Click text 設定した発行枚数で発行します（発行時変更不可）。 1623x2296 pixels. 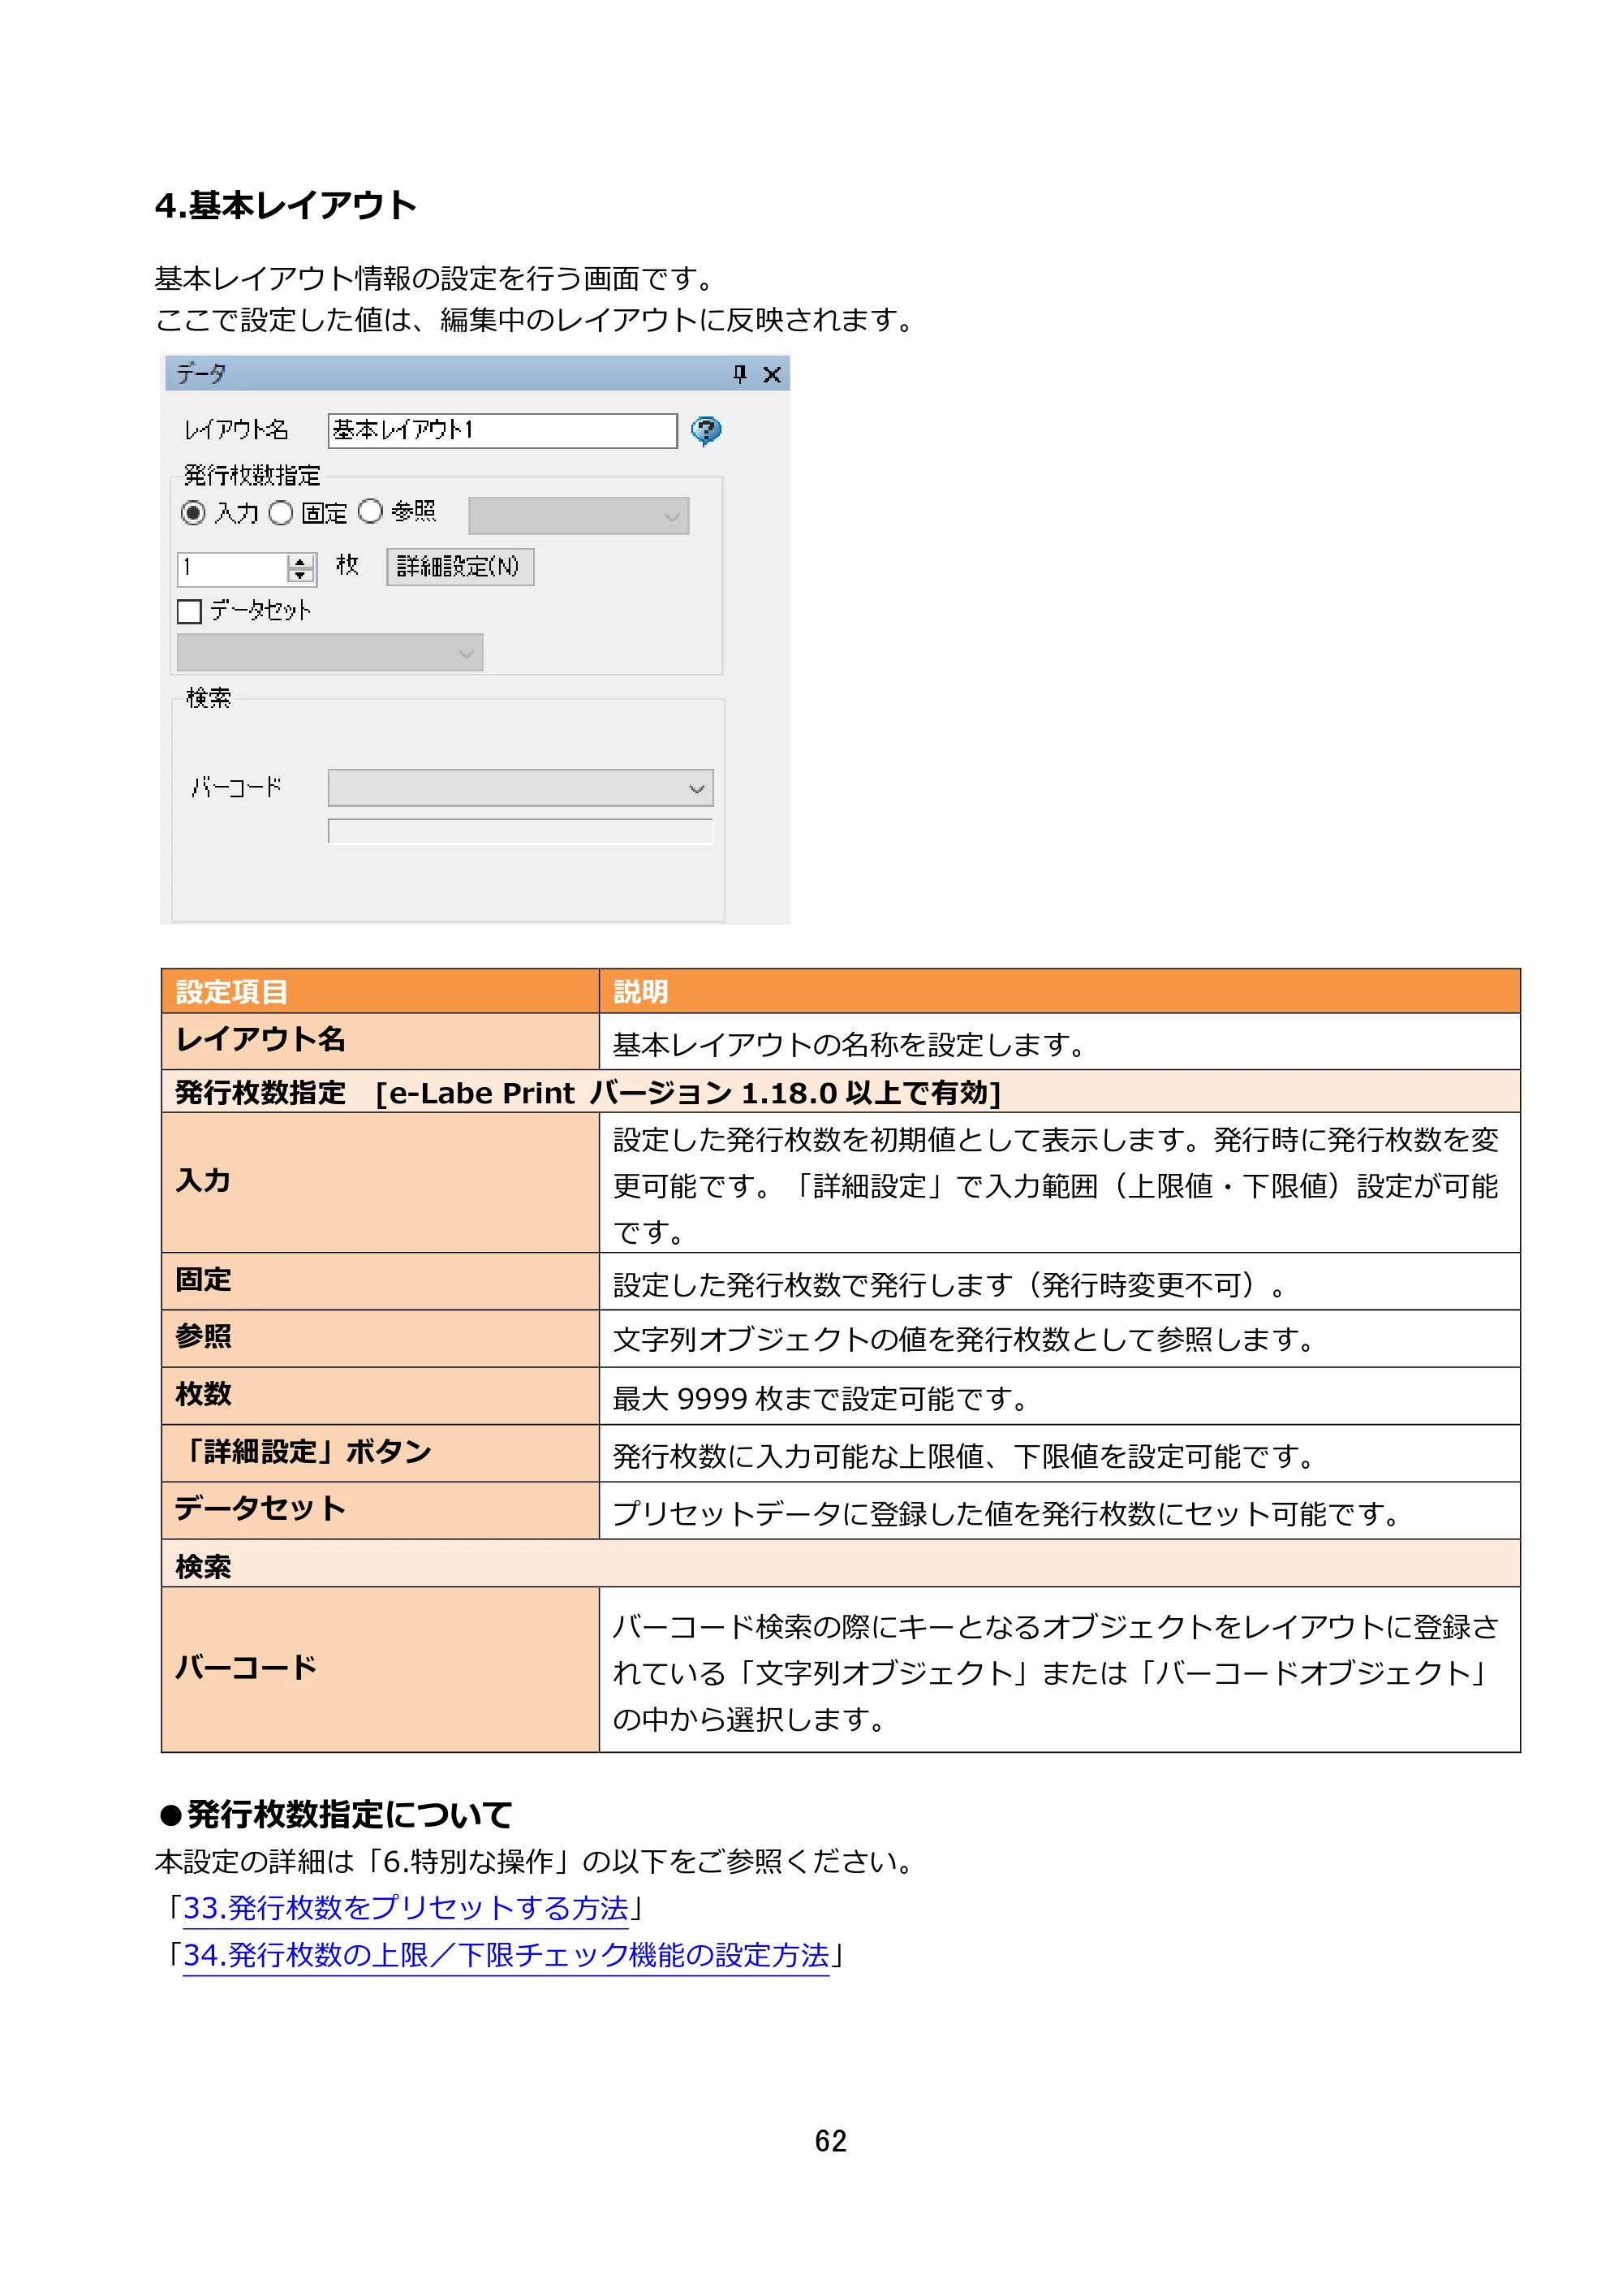pos(951,1285)
